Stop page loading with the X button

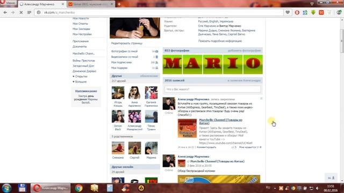(21, 12)
